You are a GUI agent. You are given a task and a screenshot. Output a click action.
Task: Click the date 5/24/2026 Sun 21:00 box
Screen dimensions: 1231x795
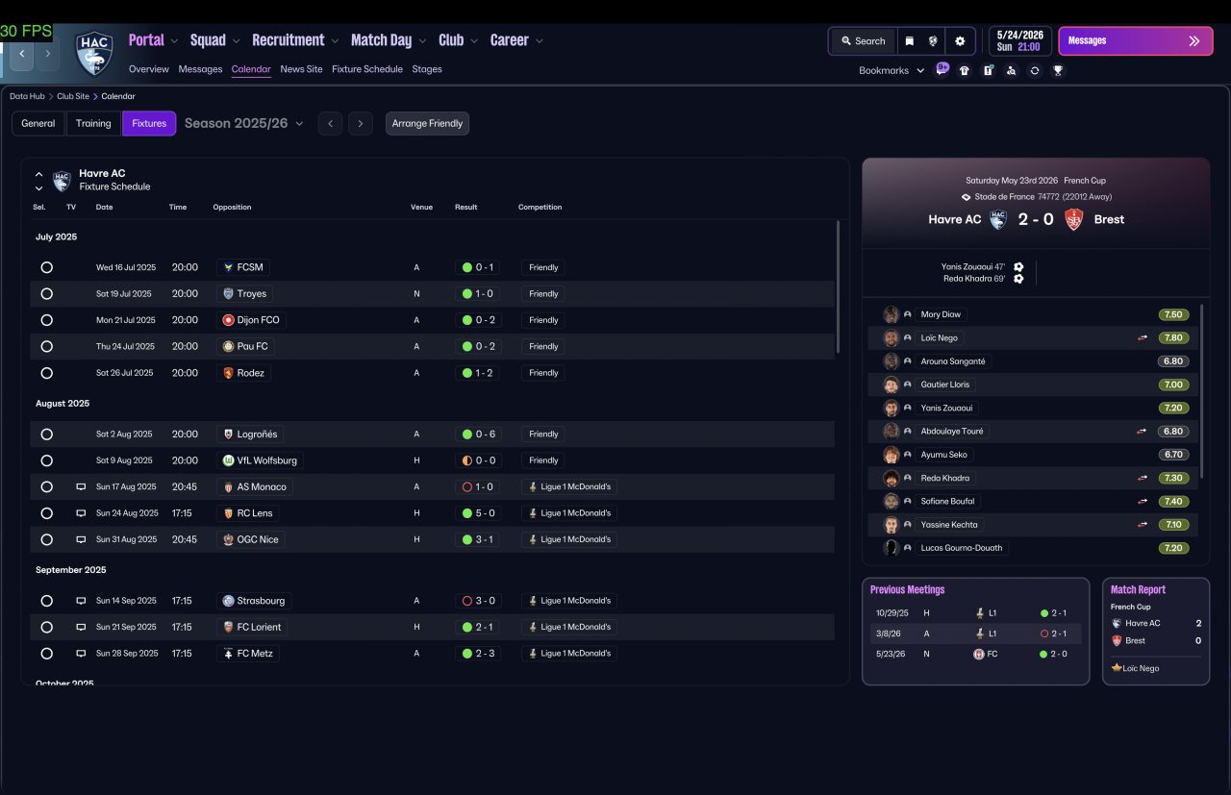pyautogui.click(x=1019, y=41)
